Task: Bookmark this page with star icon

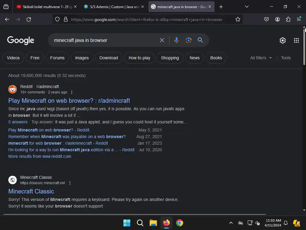Action: pyautogui.click(x=238, y=19)
